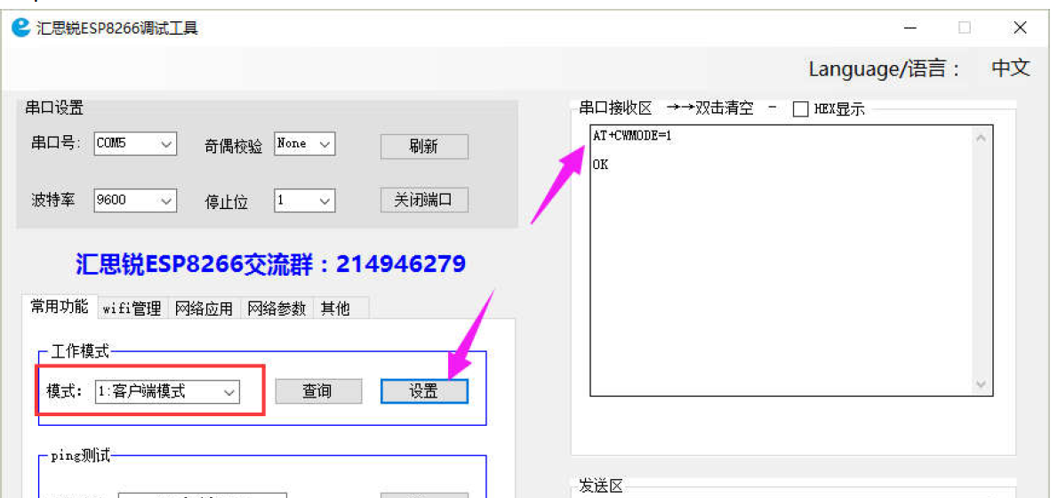Image resolution: width=1058 pixels, height=498 pixels.
Task: Switch to the 常用功能 tab
Action: pos(60,307)
